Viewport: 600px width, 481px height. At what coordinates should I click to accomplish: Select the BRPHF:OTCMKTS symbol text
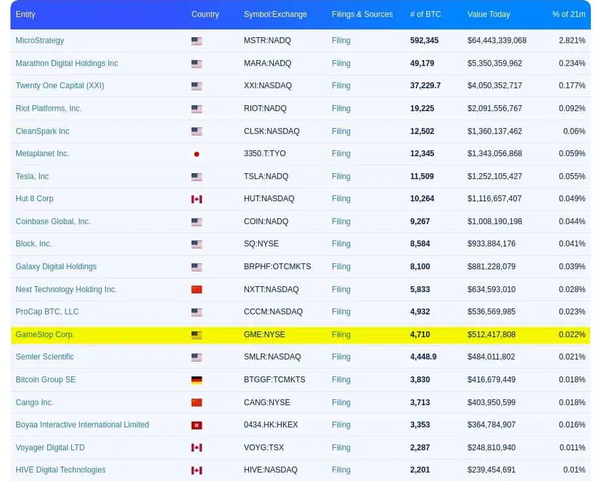[x=277, y=267]
